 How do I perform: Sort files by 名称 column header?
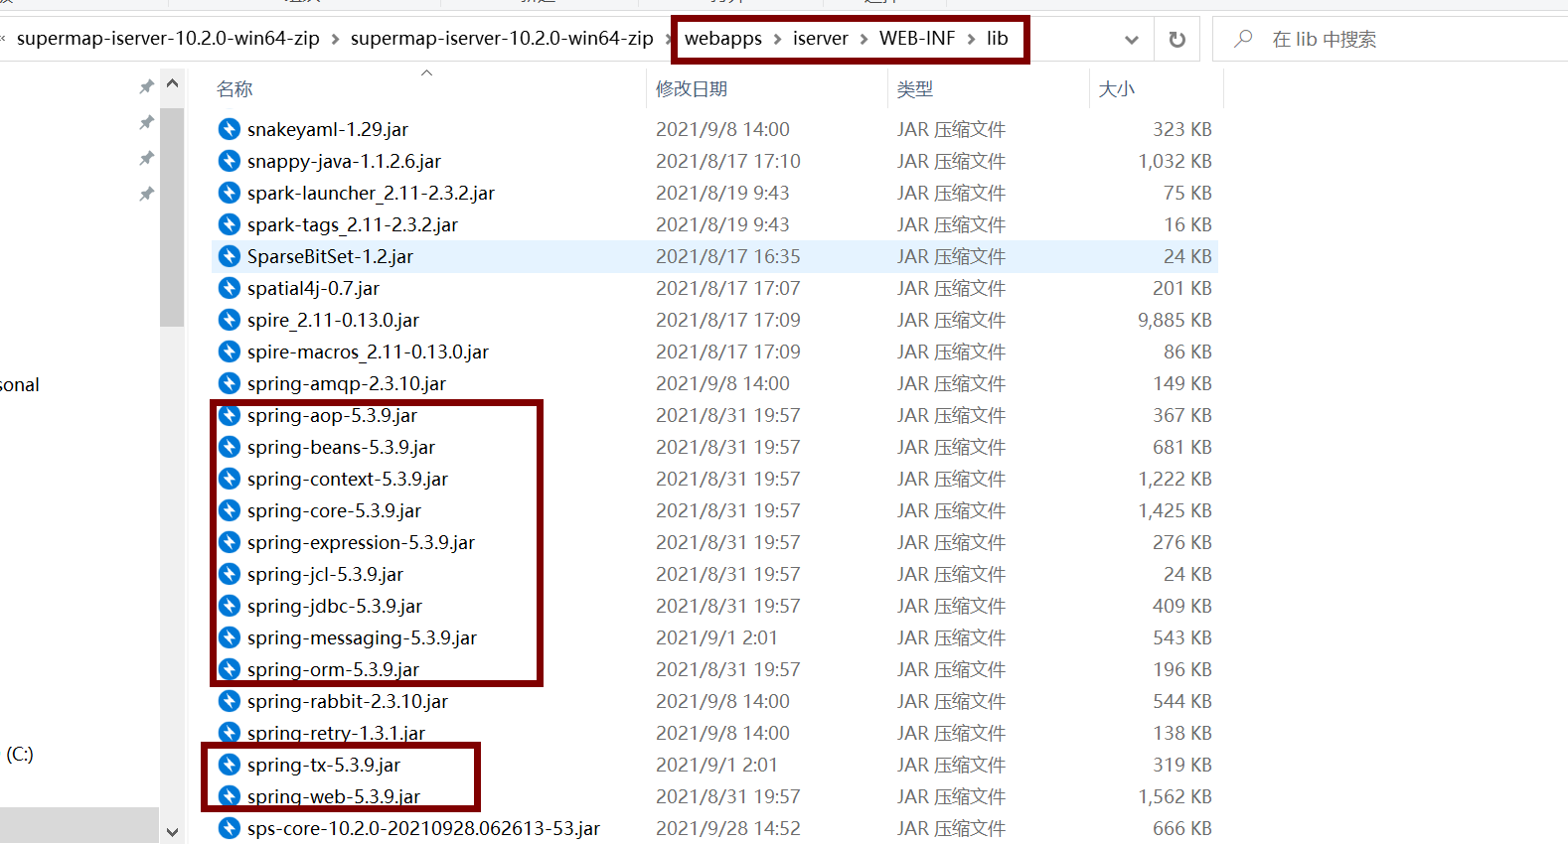[235, 88]
